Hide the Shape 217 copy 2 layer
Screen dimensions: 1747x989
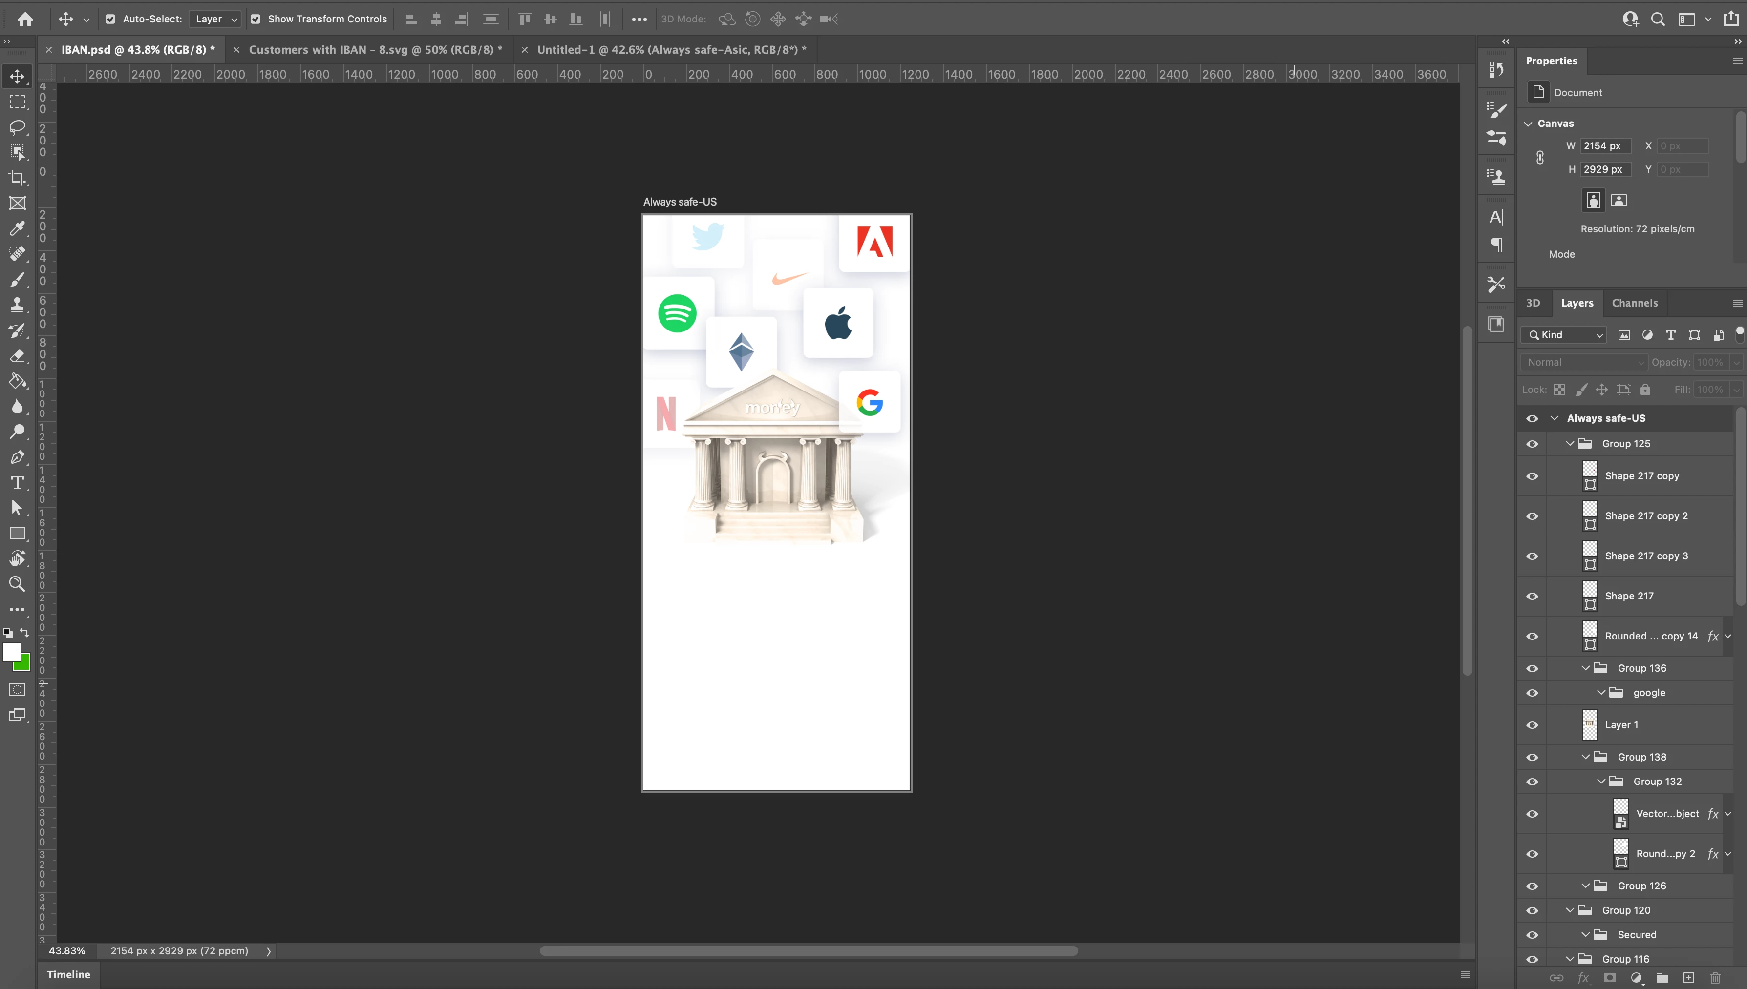pyautogui.click(x=1532, y=516)
